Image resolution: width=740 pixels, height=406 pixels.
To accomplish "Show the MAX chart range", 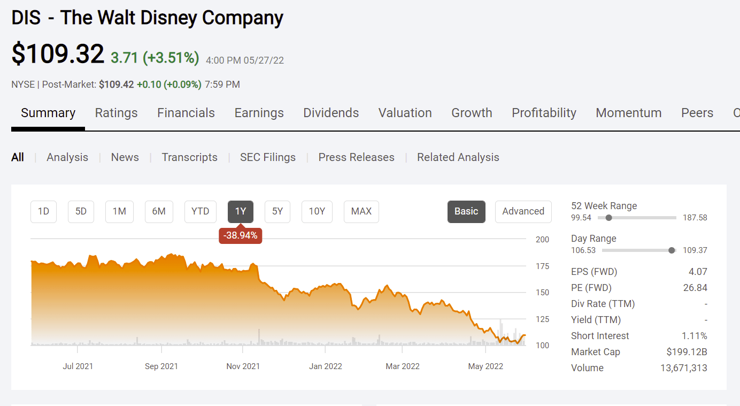I will coord(361,211).
